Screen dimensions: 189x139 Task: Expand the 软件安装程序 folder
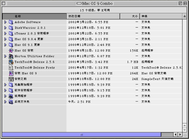click(5, 90)
